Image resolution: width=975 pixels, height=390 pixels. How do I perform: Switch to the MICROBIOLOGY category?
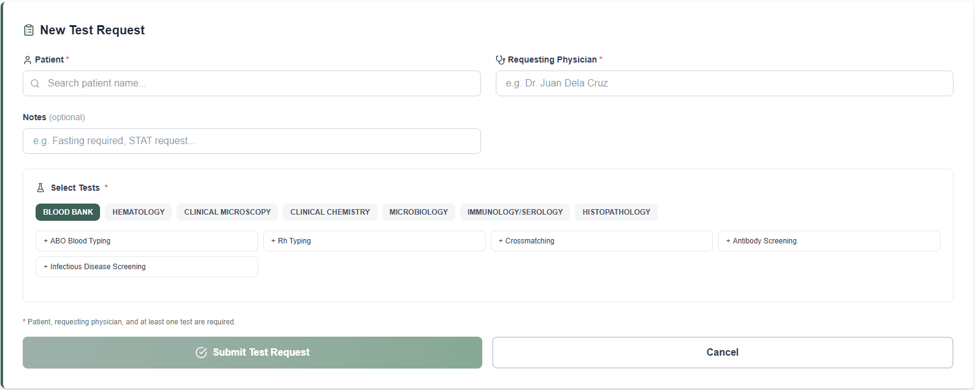[418, 212]
